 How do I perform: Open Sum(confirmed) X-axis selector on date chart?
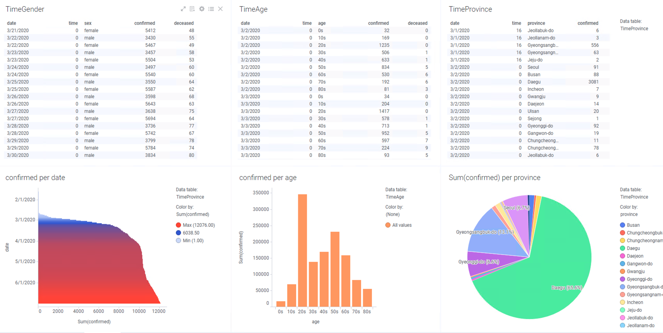94,322
